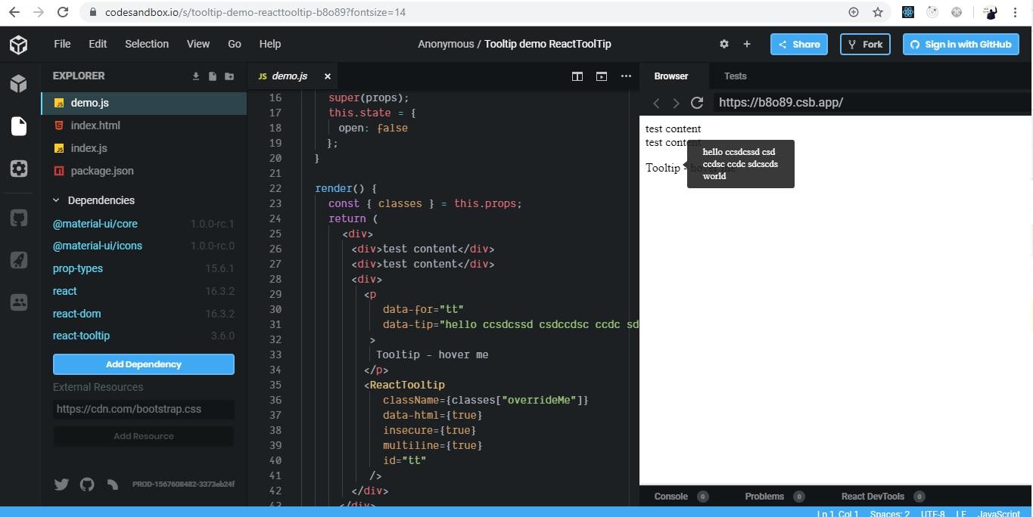Click the @material-ui/core dependency
1033x517 pixels.
(95, 224)
